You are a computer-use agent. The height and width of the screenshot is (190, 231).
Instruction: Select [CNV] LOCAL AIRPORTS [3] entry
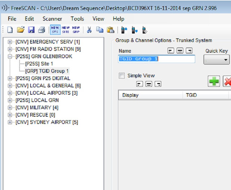tap(47, 93)
